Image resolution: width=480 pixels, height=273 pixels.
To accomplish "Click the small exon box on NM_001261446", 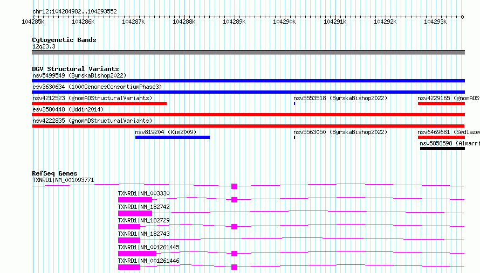I will (x=234, y=267).
